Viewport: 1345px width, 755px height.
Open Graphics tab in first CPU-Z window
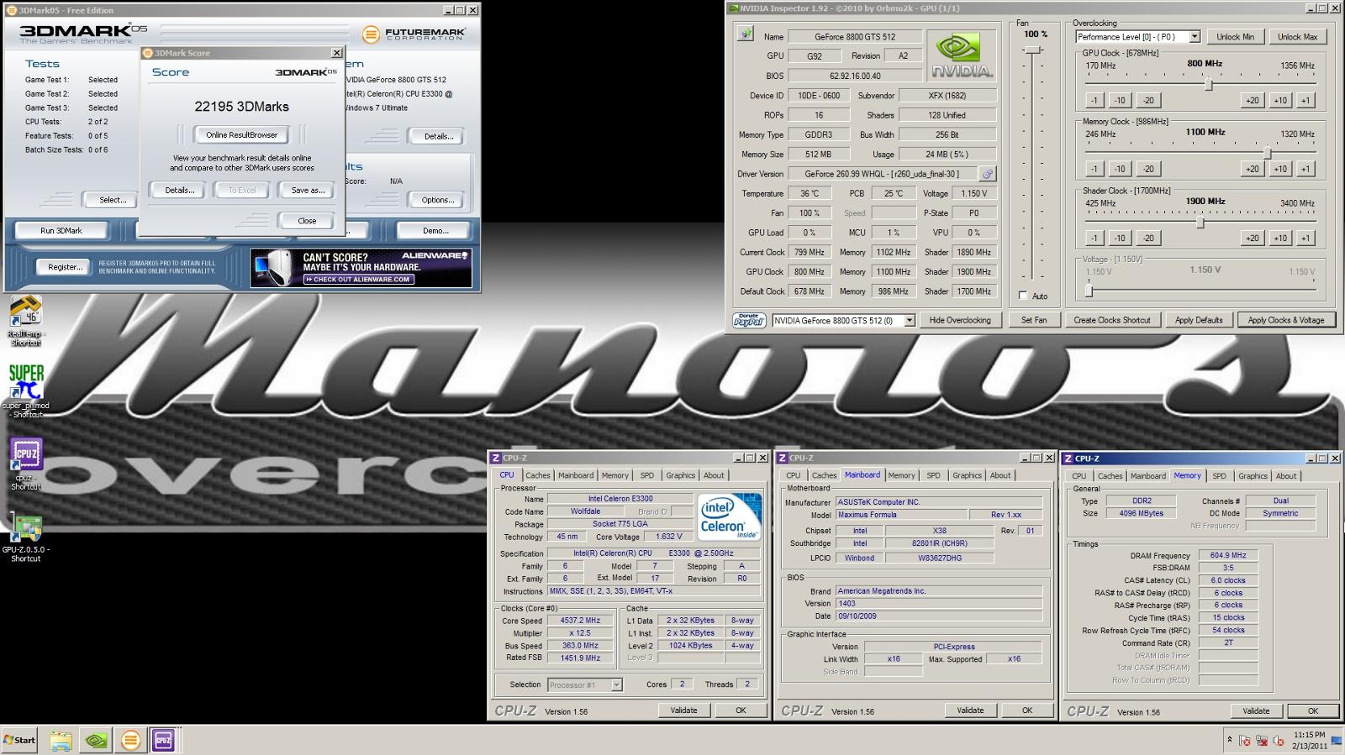(x=680, y=475)
